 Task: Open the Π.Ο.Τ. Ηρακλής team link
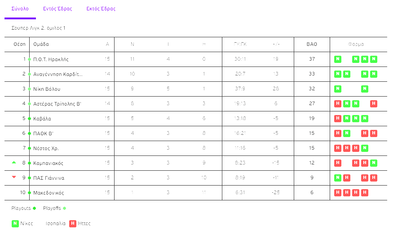click(51, 59)
